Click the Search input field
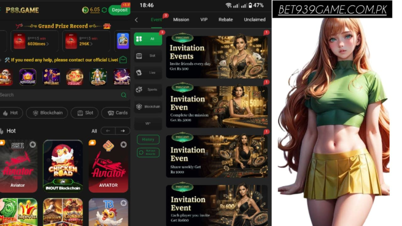The width and height of the screenshot is (402, 226). tap(59, 95)
